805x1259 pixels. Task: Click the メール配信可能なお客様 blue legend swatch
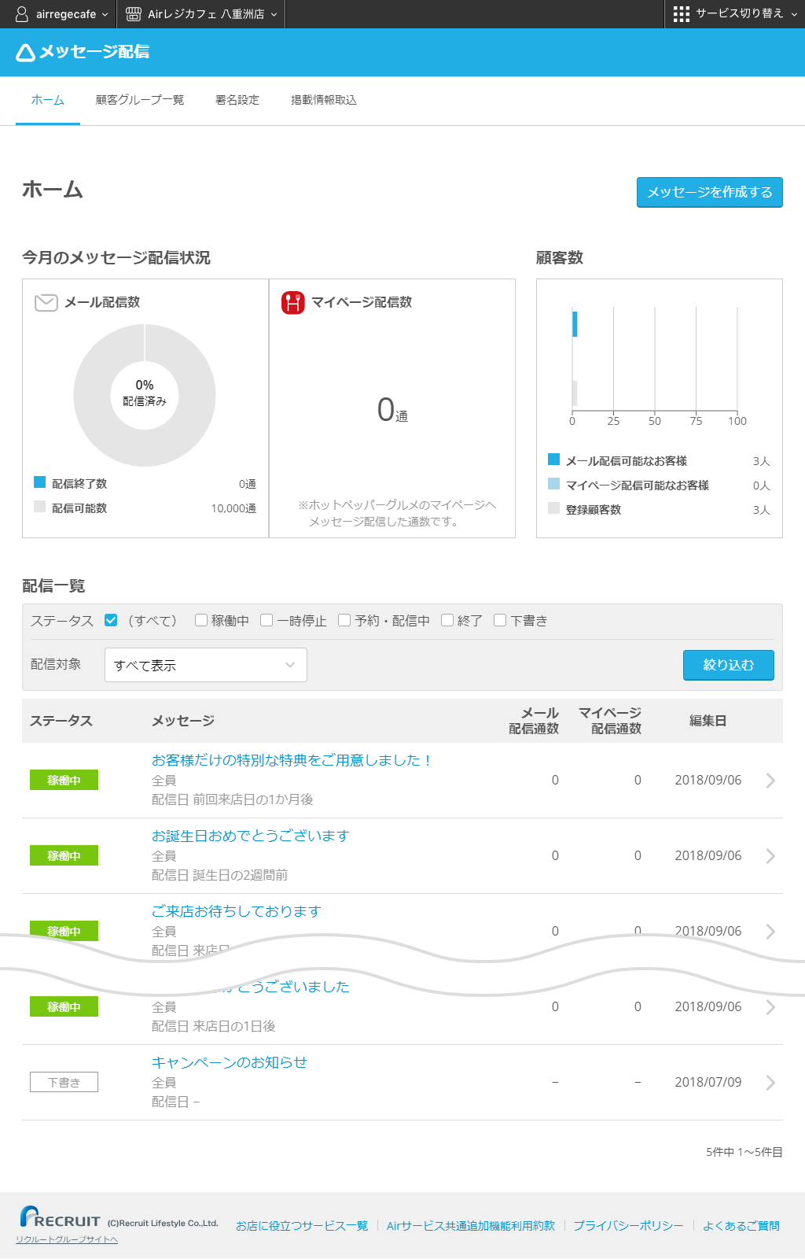pyautogui.click(x=554, y=460)
